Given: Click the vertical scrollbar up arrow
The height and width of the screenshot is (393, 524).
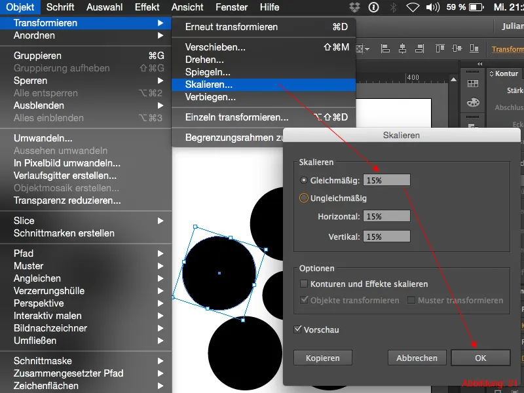Looking at the screenshot, I should click(x=453, y=79).
